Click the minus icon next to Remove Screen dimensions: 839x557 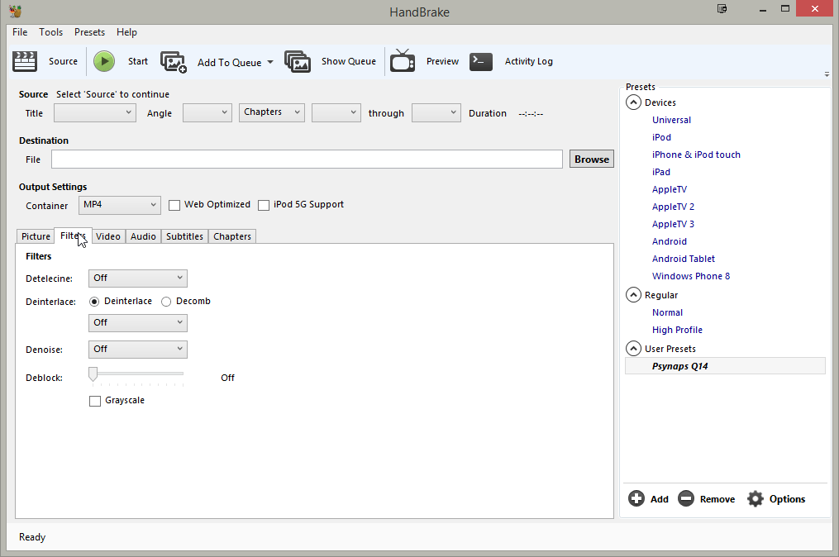tap(686, 498)
